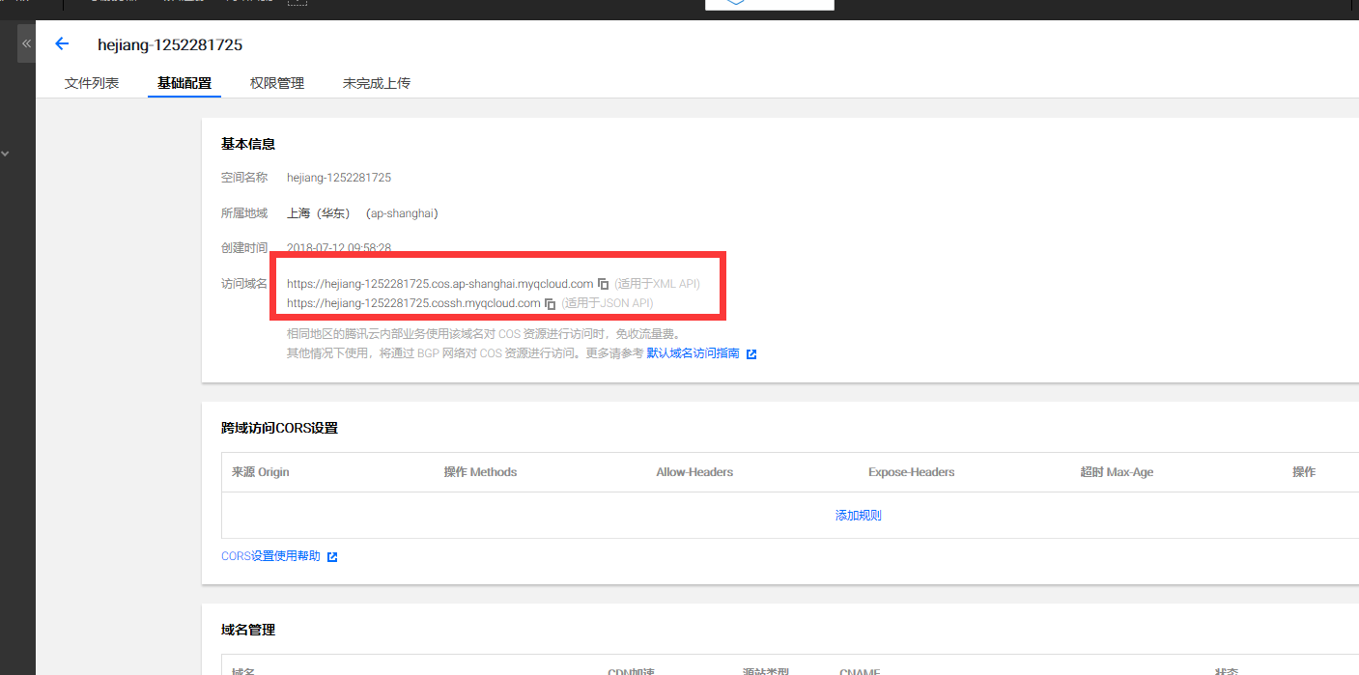Click external-link icon next to 默认域名访问指南

(x=751, y=354)
